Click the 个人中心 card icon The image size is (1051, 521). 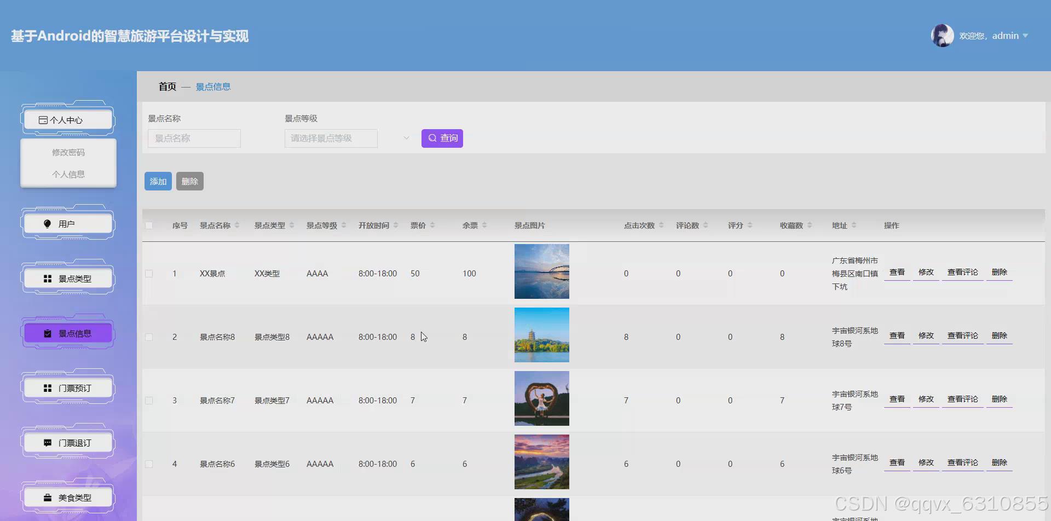pyautogui.click(x=43, y=120)
